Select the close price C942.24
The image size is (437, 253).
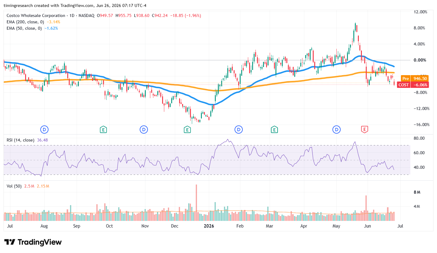click(160, 15)
